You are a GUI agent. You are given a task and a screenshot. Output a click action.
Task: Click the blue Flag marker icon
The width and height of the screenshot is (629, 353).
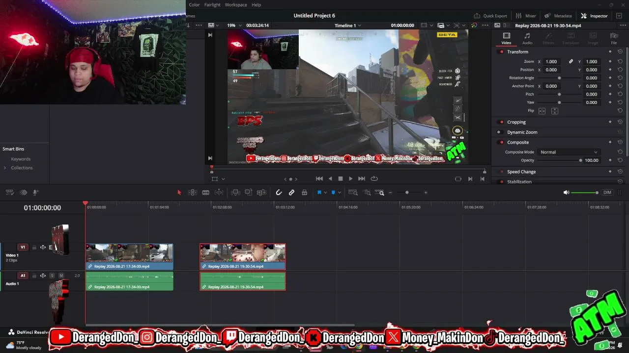(319, 193)
